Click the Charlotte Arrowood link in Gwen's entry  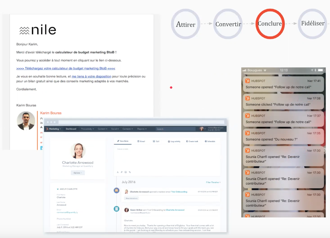click(x=175, y=210)
